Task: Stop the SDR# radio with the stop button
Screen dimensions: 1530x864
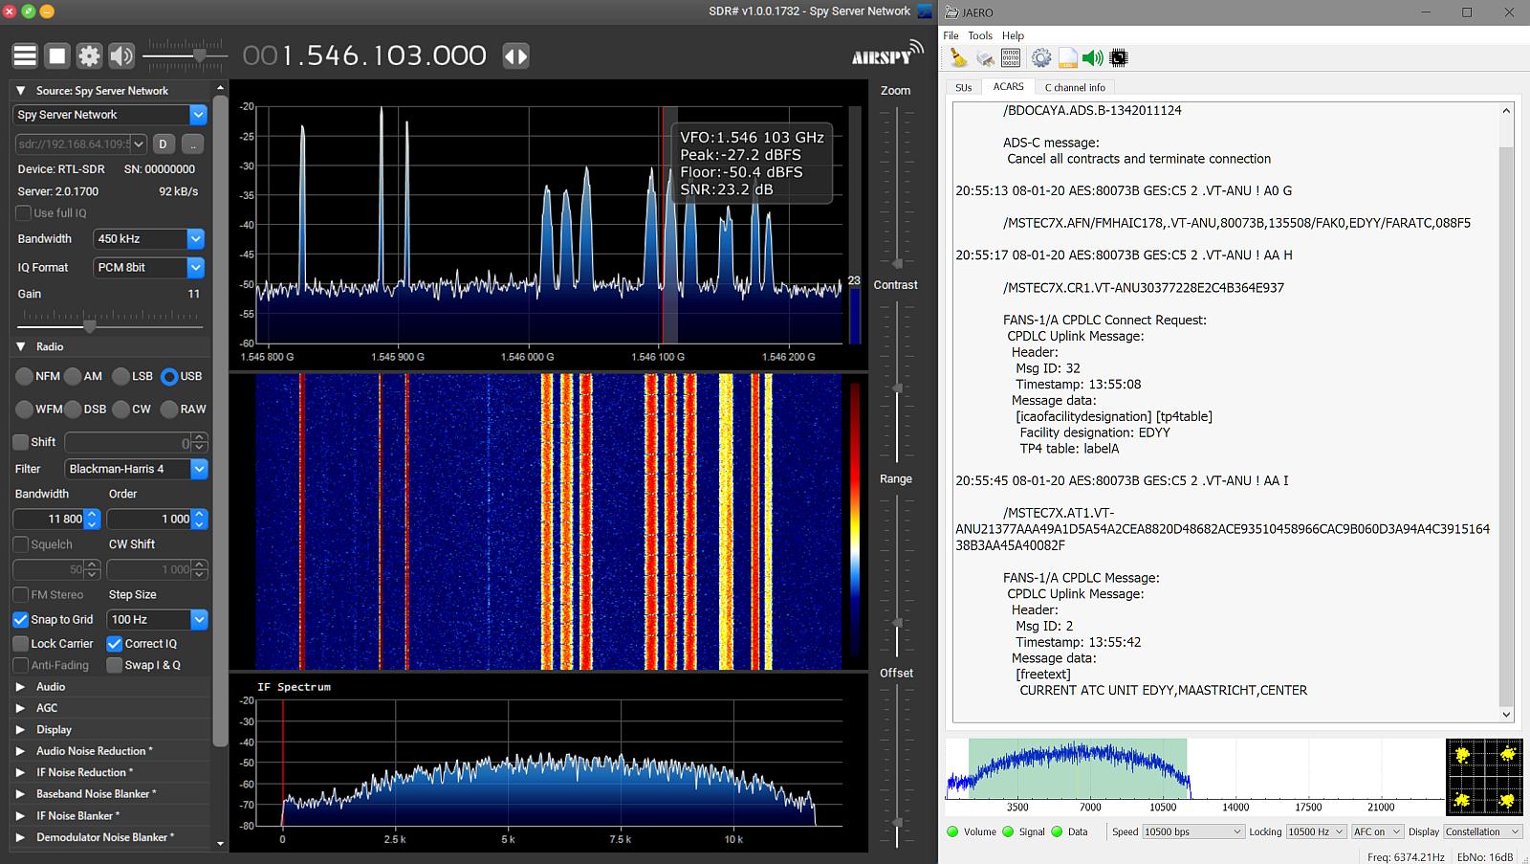Action: (x=57, y=55)
